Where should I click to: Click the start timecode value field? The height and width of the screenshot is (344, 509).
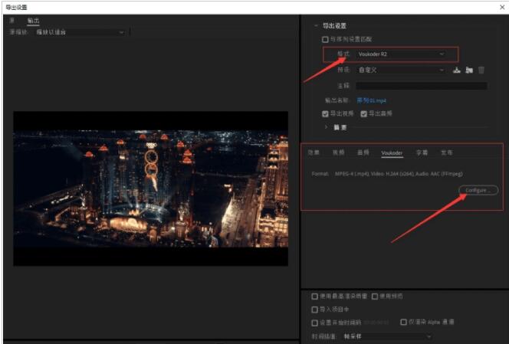(376, 323)
